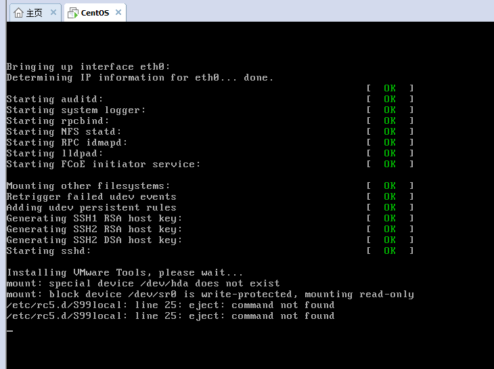Click the 'Retrigger failed udev events' line
The width and height of the screenshot is (494, 369).
click(x=91, y=196)
